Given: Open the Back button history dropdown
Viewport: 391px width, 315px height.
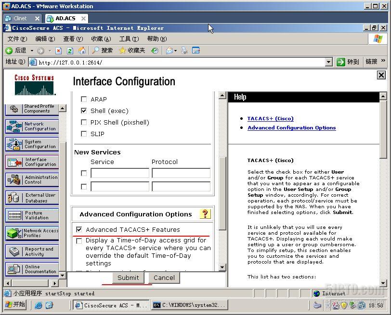Looking at the screenshot, I should point(32,51).
